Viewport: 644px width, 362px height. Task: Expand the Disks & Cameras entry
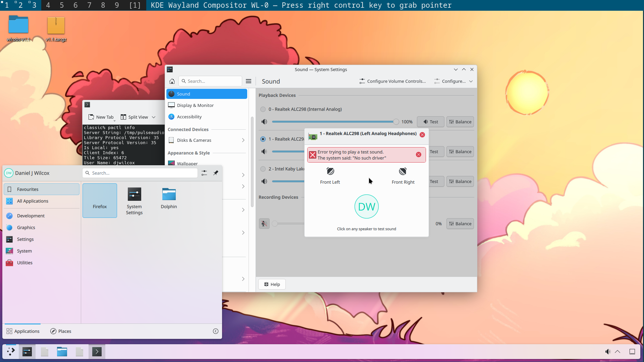point(243,140)
